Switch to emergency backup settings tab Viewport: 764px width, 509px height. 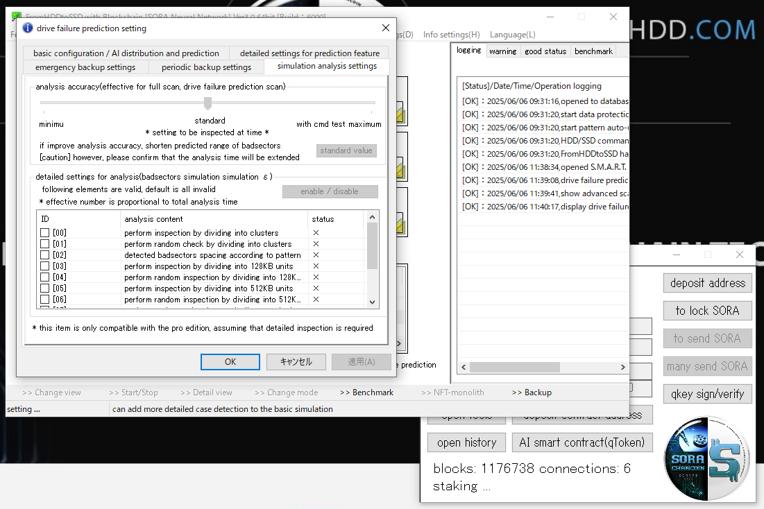click(85, 67)
